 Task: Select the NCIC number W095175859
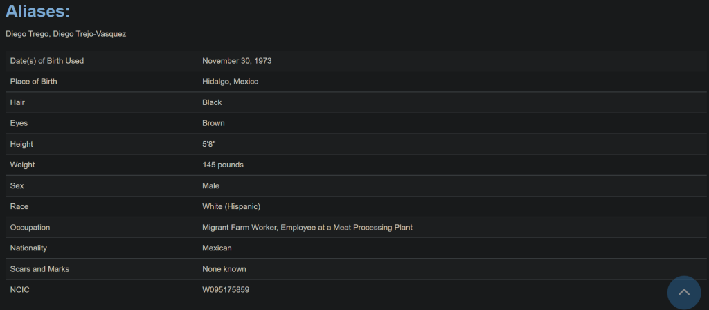click(x=226, y=289)
